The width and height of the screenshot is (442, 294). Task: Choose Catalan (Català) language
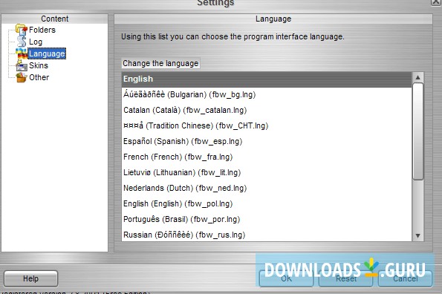(x=267, y=110)
